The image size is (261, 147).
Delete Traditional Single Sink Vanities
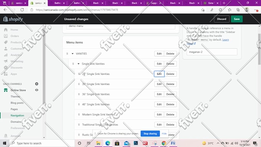click(170, 125)
